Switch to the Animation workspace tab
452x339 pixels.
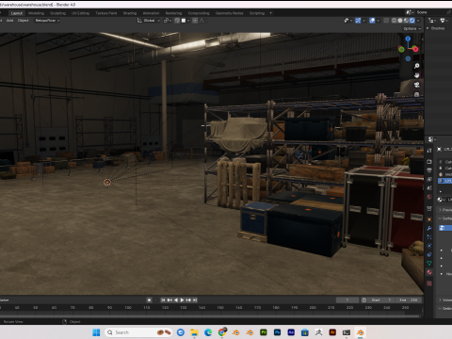tap(151, 13)
